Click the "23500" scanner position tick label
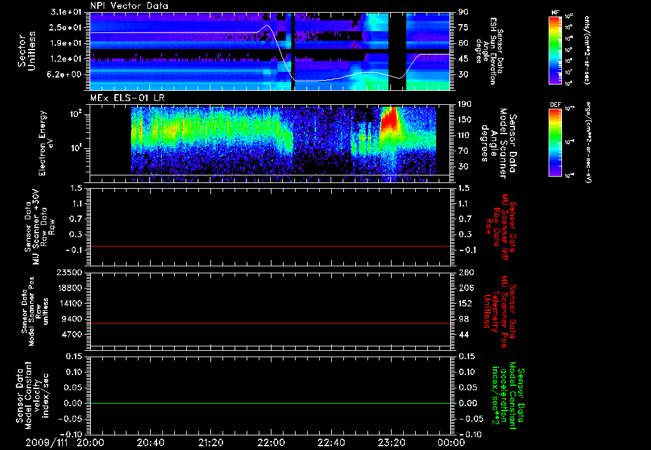 pyautogui.click(x=70, y=273)
